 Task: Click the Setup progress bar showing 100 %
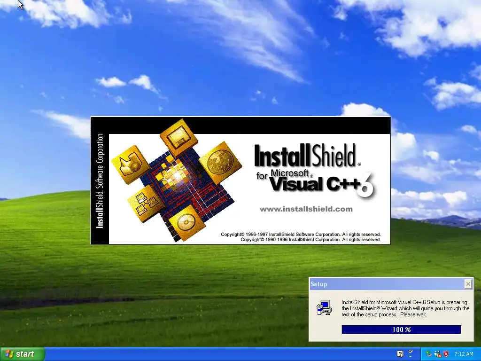point(401,330)
